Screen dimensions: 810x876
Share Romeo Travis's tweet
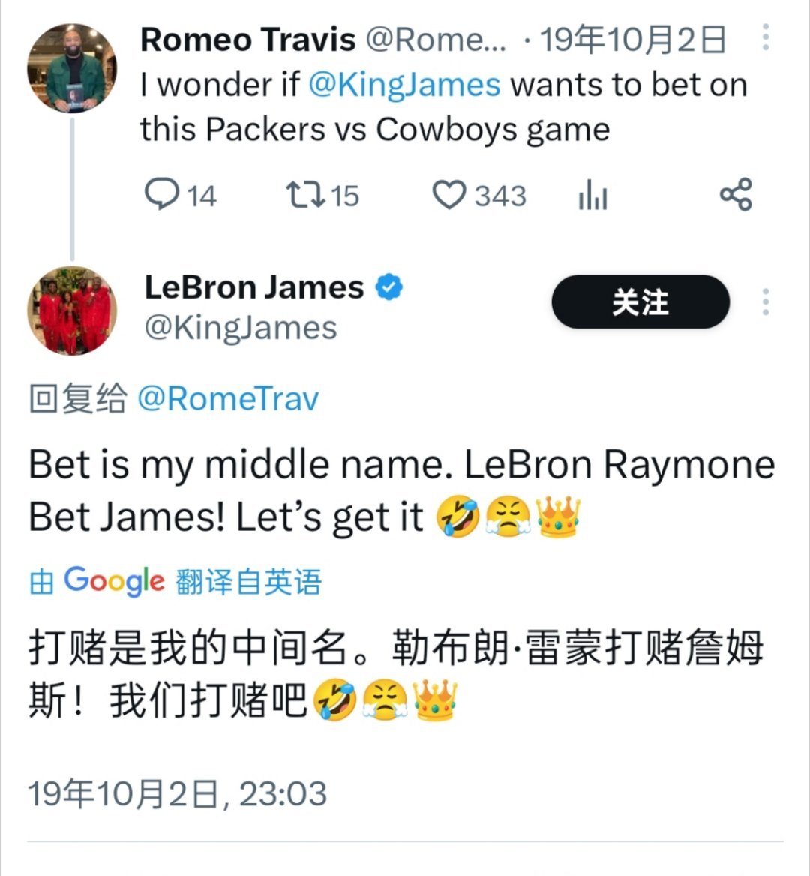[736, 194]
